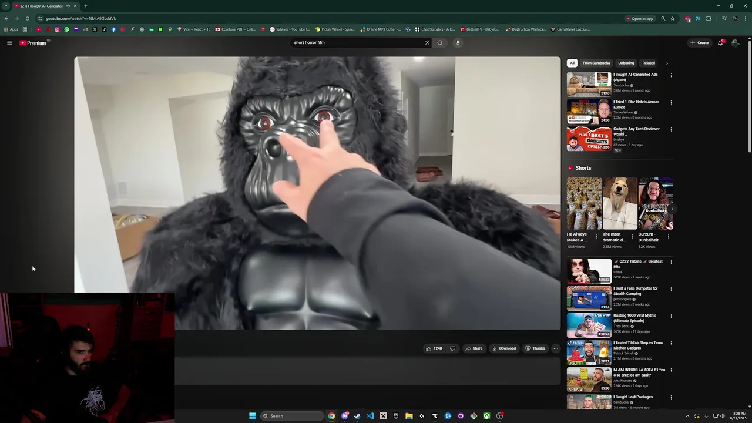
Task: Bookmark this page with the star
Action: click(x=673, y=18)
